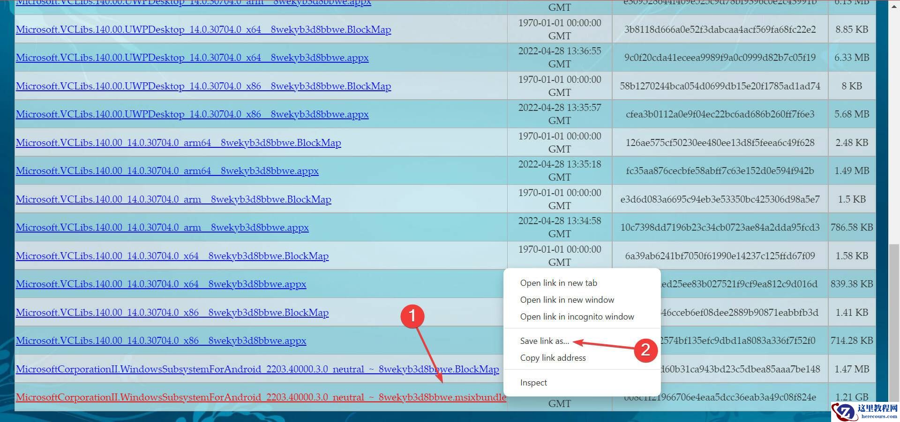Click the 1.58 KB size cell
Viewport: 900px width, 422px height.
852,256
